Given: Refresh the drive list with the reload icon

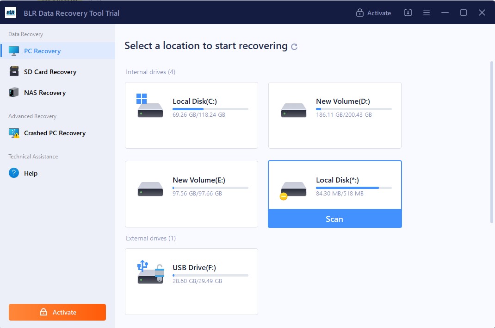Looking at the screenshot, I should click(294, 47).
